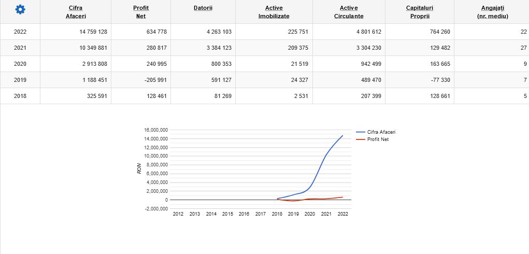Image resolution: width=529 pixels, height=254 pixels.
Task: Select the 2022 year row cell
Action: click(20, 32)
